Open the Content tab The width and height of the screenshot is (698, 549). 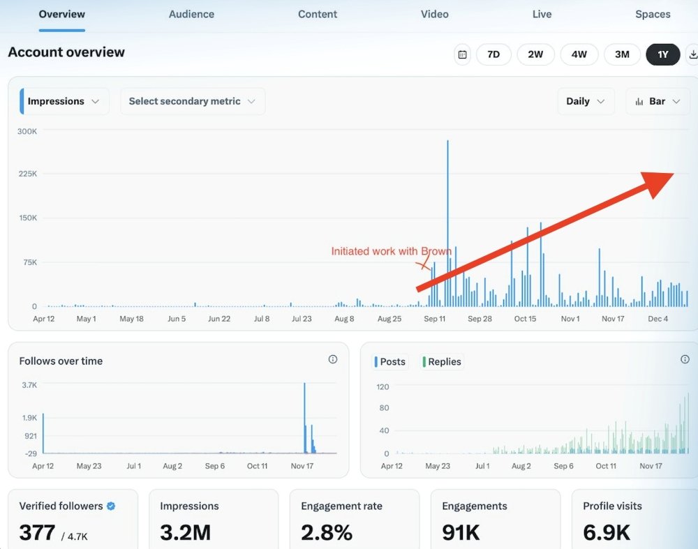click(x=318, y=14)
